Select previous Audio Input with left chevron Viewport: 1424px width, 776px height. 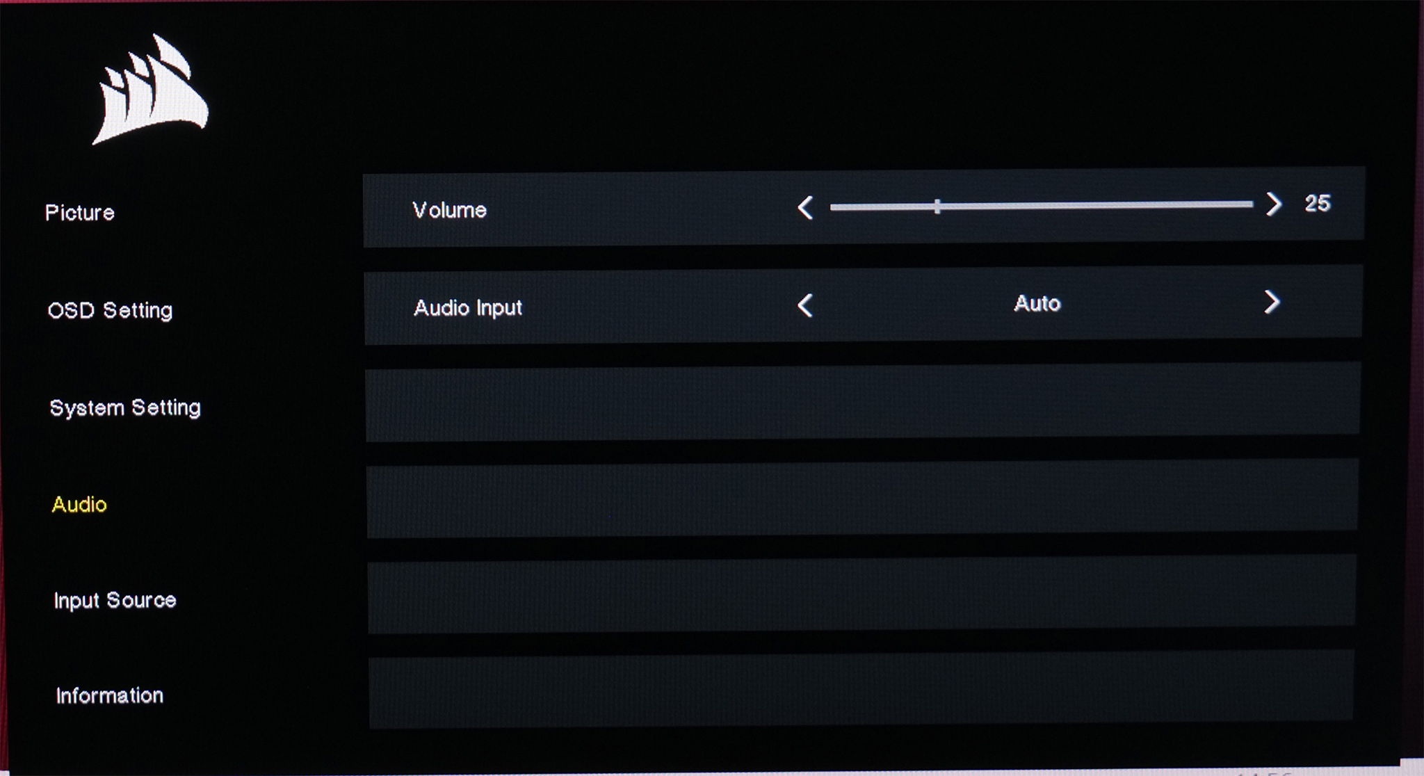pyautogui.click(x=805, y=305)
